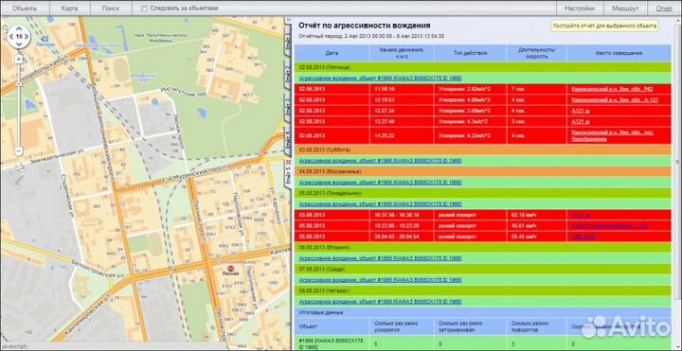Open the Отчёт tab
Image resolution: width=682 pixels, height=351 pixels.
pyautogui.click(x=664, y=9)
